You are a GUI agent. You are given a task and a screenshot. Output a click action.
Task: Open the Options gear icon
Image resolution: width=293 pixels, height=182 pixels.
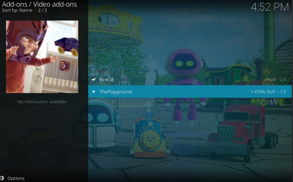coord(2,178)
